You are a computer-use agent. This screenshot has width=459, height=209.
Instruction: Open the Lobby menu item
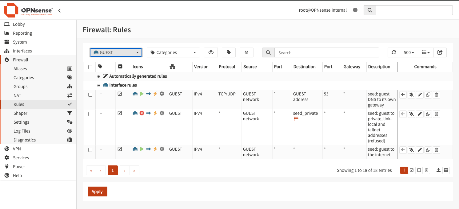tap(38, 24)
